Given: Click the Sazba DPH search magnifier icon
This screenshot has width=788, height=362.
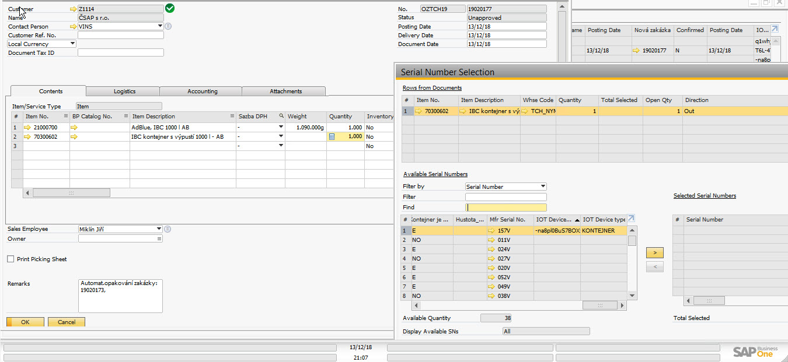Looking at the screenshot, I should [x=281, y=116].
